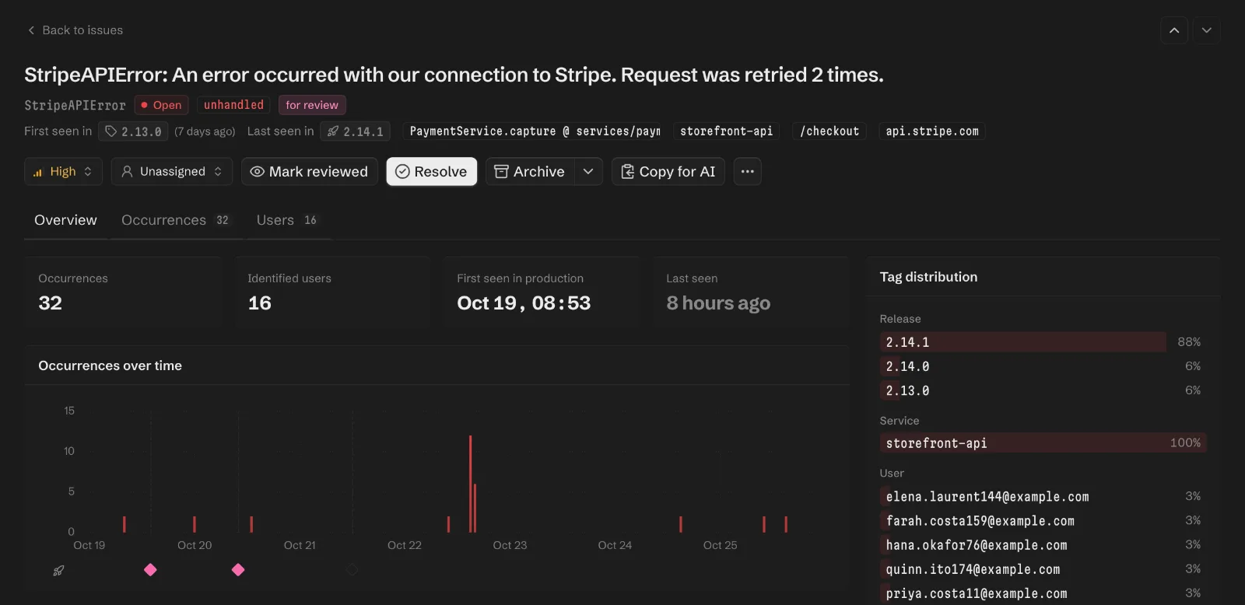The height and width of the screenshot is (605, 1245).
Task: Select release 2.13.0 in tag distribution
Action: [1043, 390]
